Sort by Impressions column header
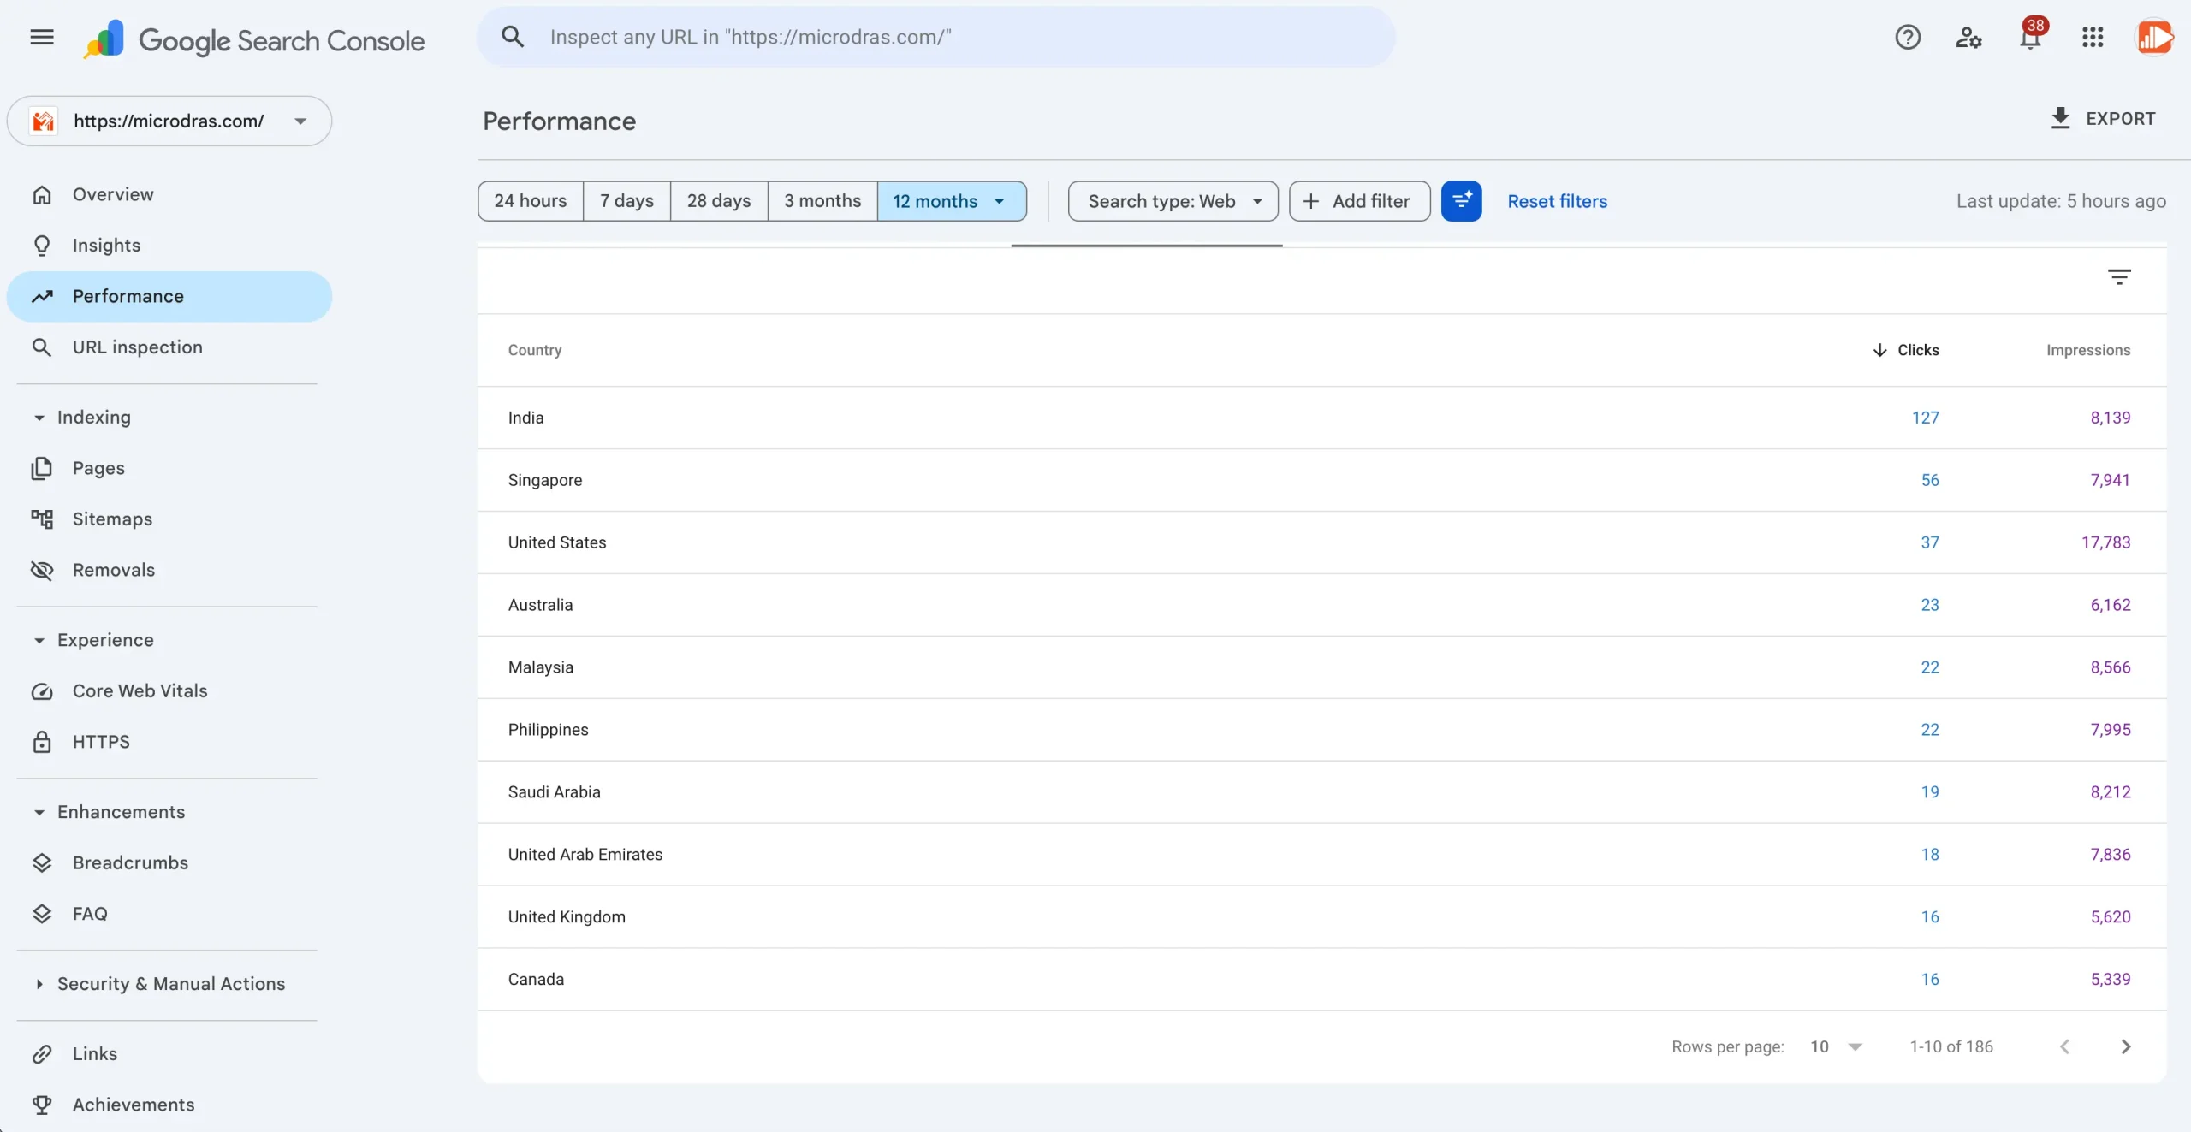Screen dimensions: 2191x1132 click(x=2088, y=350)
